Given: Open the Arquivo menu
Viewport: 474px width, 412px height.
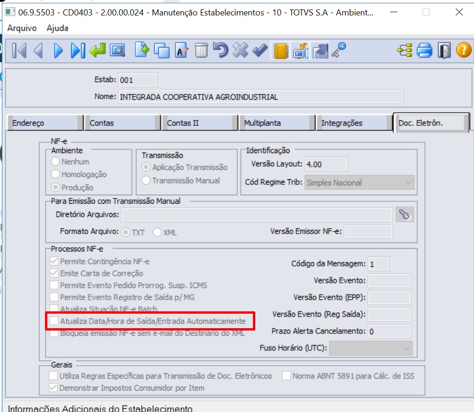Looking at the screenshot, I should [x=22, y=28].
